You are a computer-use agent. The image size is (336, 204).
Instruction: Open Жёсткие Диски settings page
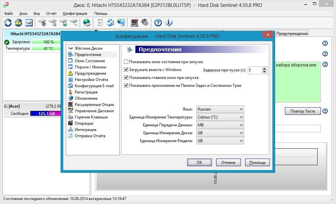click(89, 48)
